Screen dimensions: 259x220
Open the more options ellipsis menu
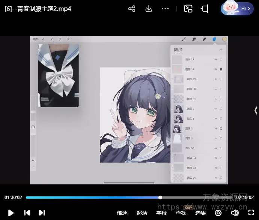[x=165, y=9]
